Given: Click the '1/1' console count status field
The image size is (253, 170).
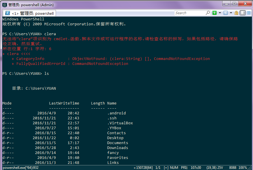Looking at the screenshot, I should 158,168.
